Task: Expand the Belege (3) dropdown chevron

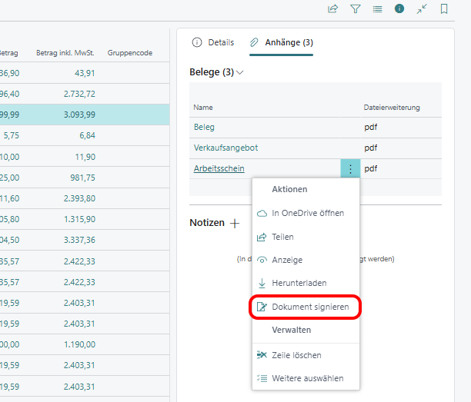Action: coord(239,72)
